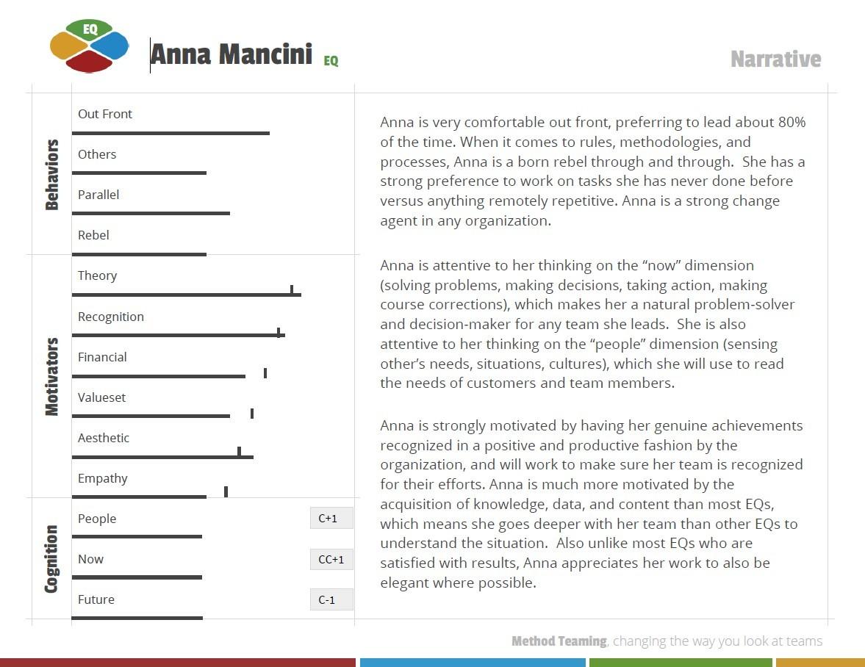
Task: Click the Recognition motivator label
Action: pos(111,317)
